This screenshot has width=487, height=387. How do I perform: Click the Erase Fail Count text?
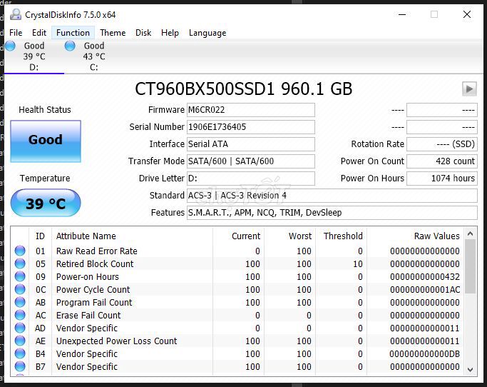88,315
